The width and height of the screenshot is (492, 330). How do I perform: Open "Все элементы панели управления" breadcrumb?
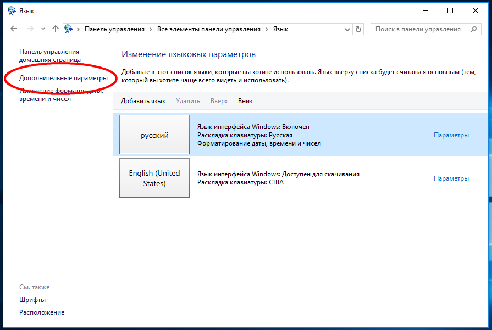point(209,29)
